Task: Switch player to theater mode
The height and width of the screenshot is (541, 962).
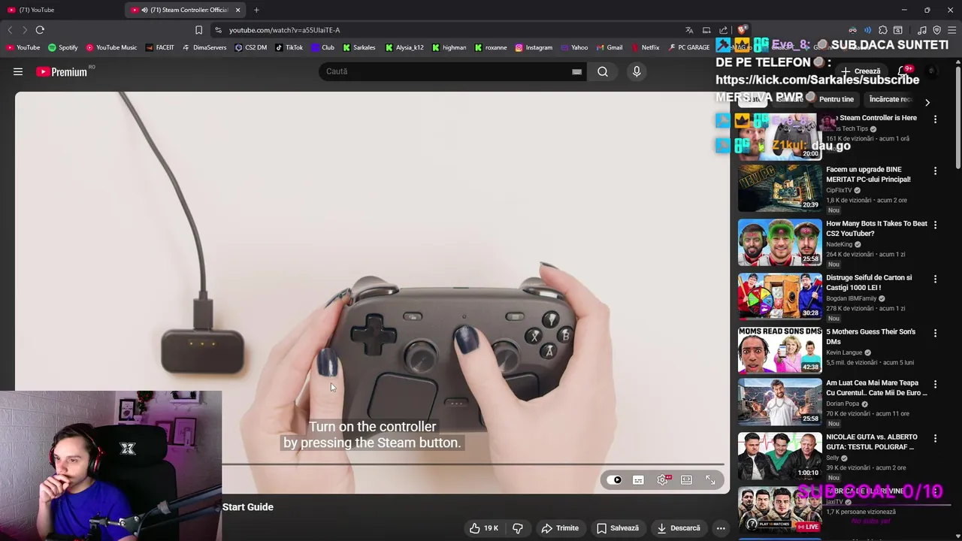Action: pos(686,480)
